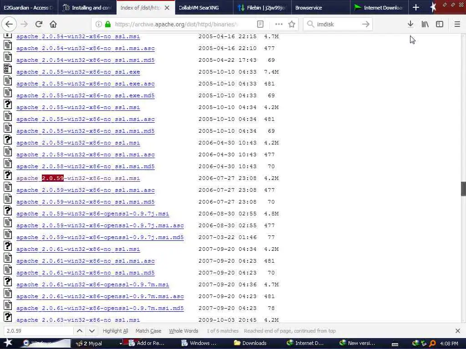Open Add or Re... taskbar window

(x=150, y=343)
